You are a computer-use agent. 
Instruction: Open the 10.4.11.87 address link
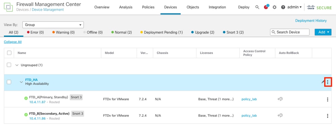pos(37,102)
